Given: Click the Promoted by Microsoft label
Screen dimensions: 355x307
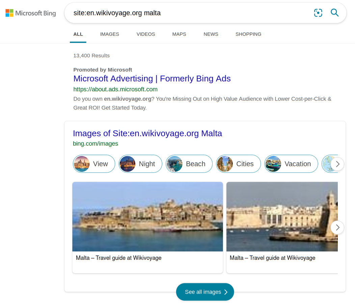Looking at the screenshot, I should coord(103,70).
